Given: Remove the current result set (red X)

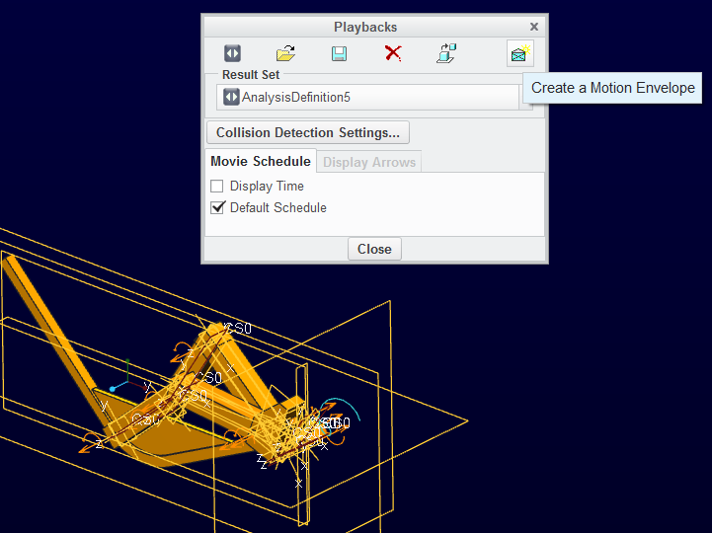Looking at the screenshot, I should (x=393, y=53).
